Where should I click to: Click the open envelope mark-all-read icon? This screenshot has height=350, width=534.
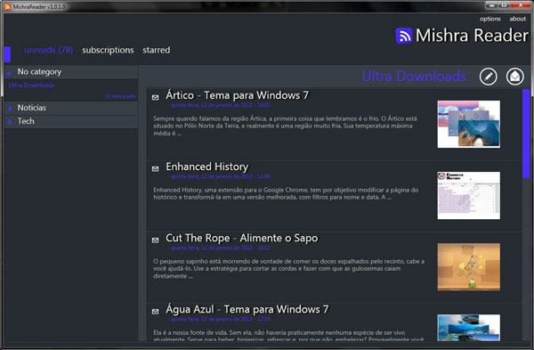click(515, 77)
